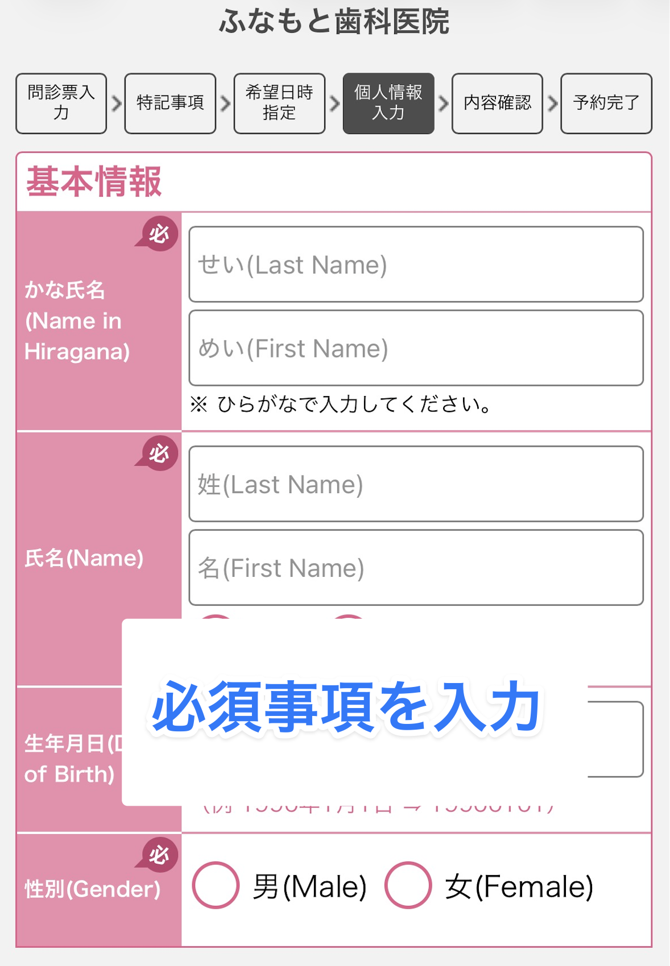Select the 希望日時指定 step

(x=279, y=103)
